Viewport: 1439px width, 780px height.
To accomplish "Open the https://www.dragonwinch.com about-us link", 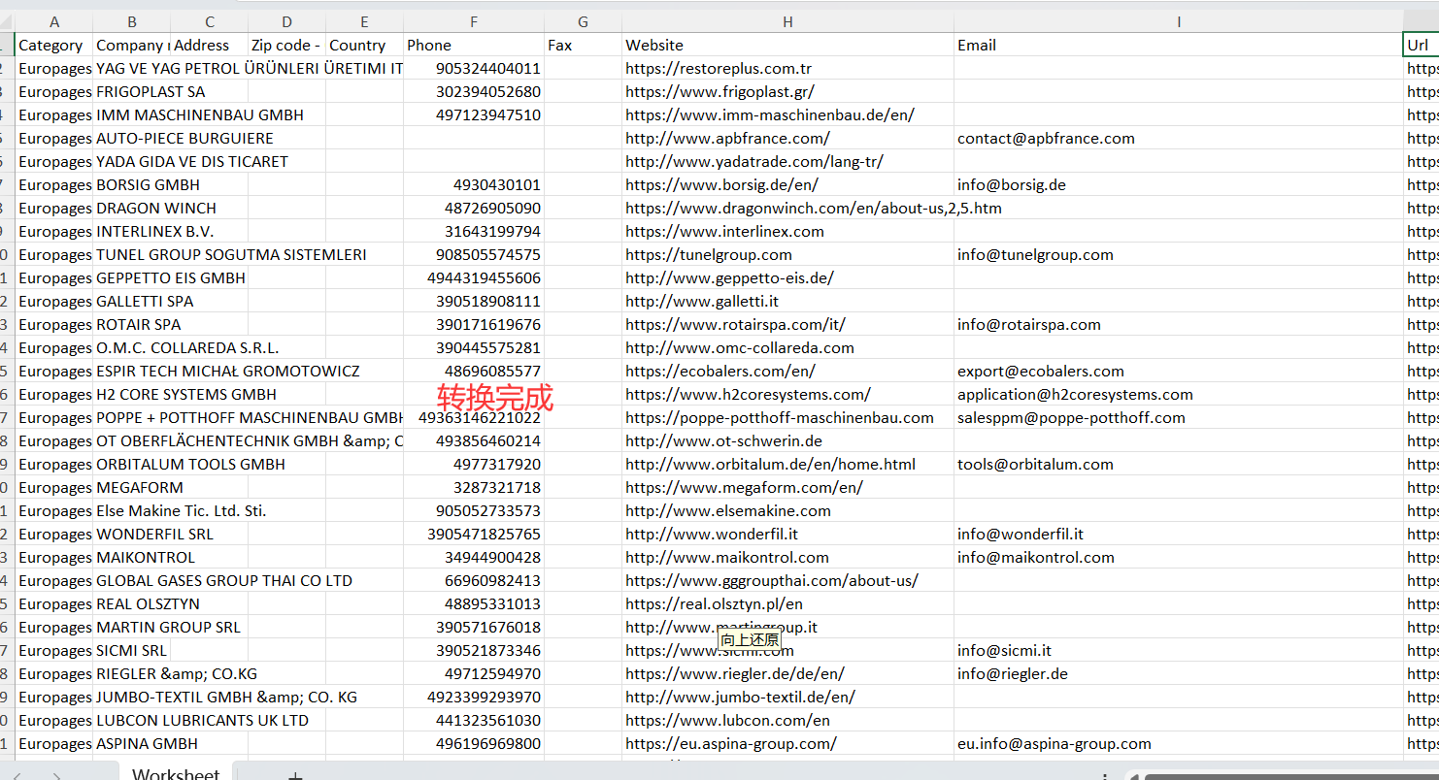I will coord(814,208).
